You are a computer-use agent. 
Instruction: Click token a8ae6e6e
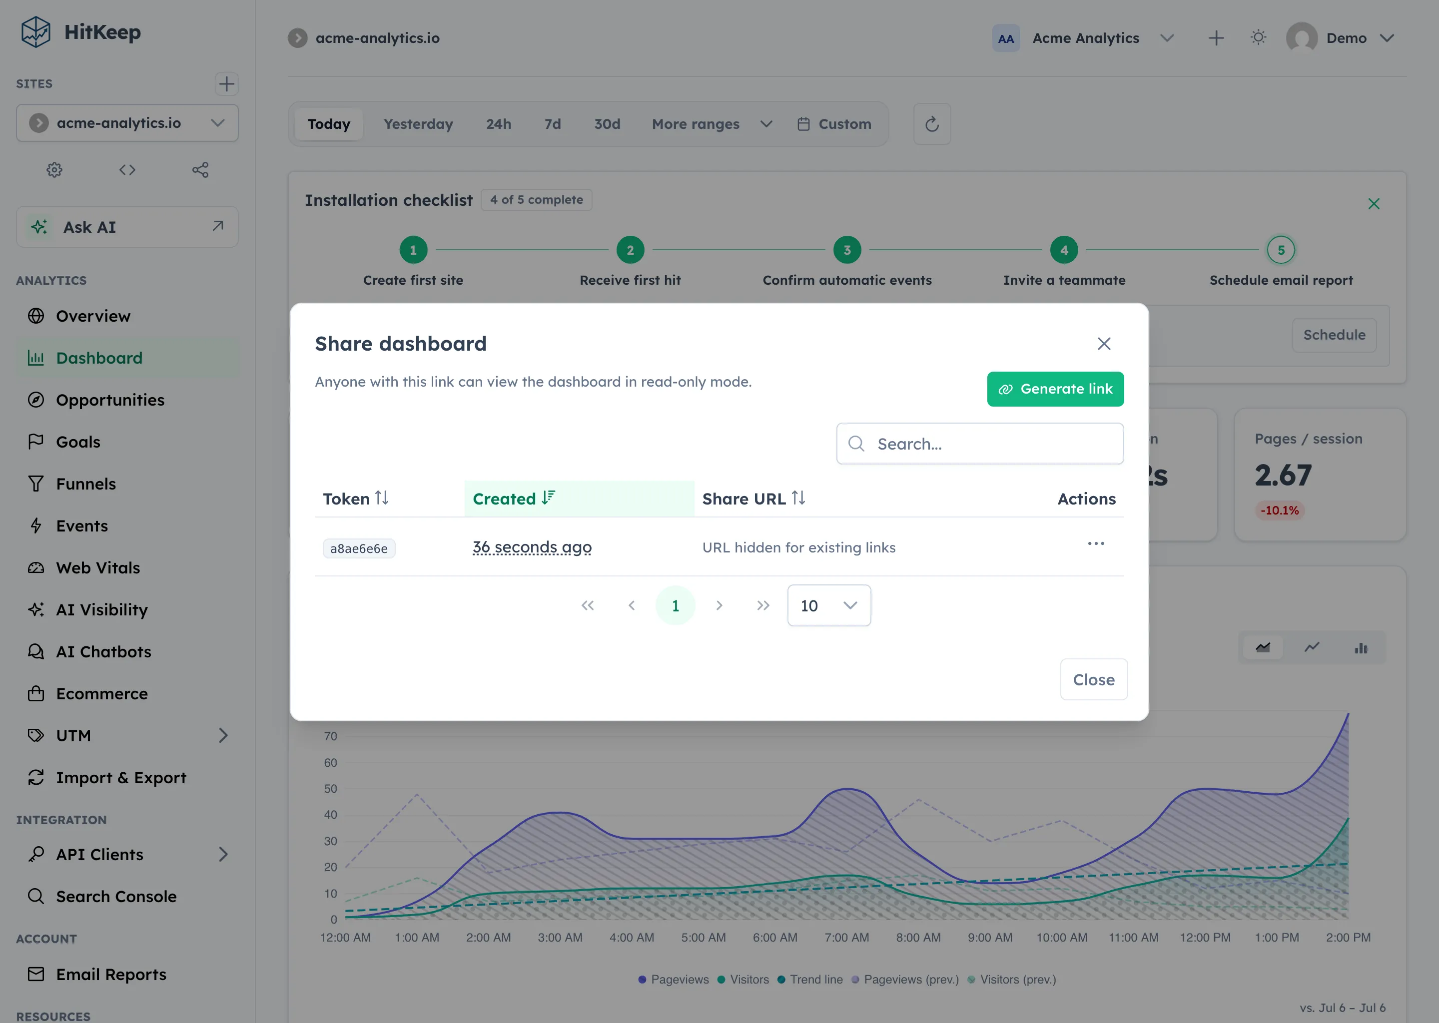(x=358, y=548)
